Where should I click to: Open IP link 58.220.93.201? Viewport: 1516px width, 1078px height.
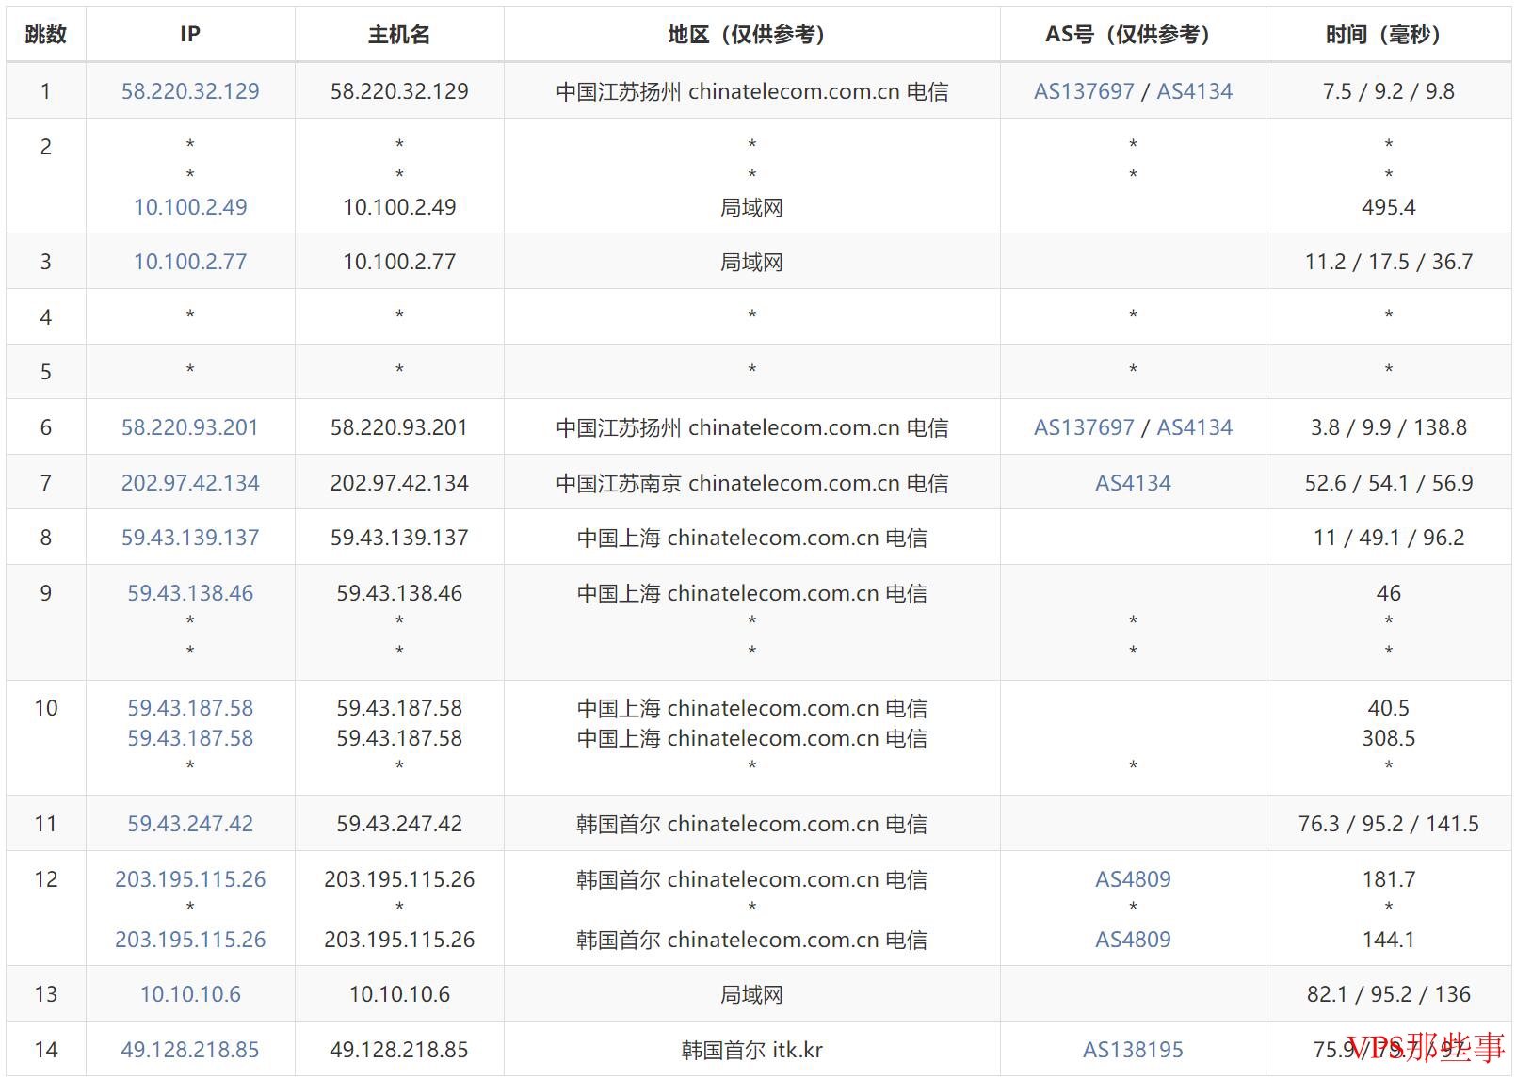click(190, 427)
